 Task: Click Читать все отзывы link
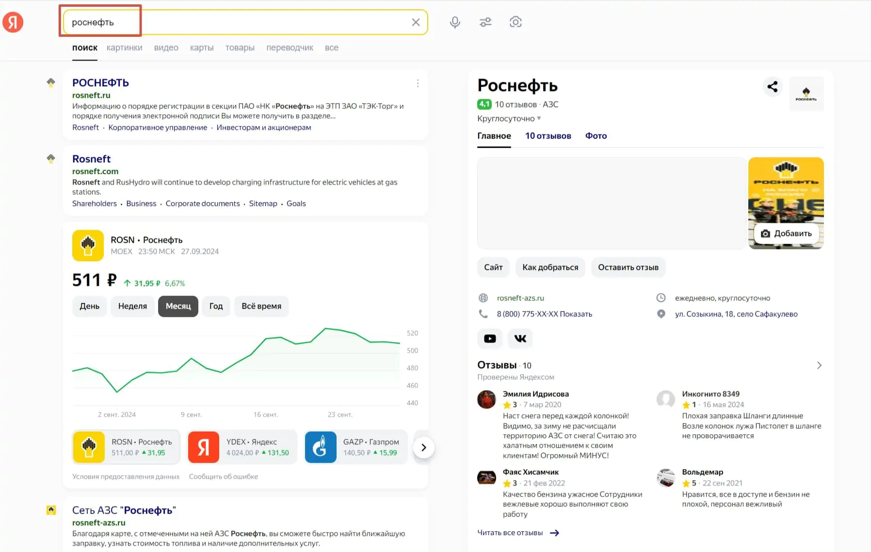click(510, 533)
